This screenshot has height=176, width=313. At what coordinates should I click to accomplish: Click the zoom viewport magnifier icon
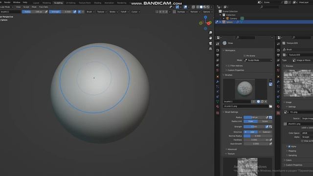tap(210, 33)
